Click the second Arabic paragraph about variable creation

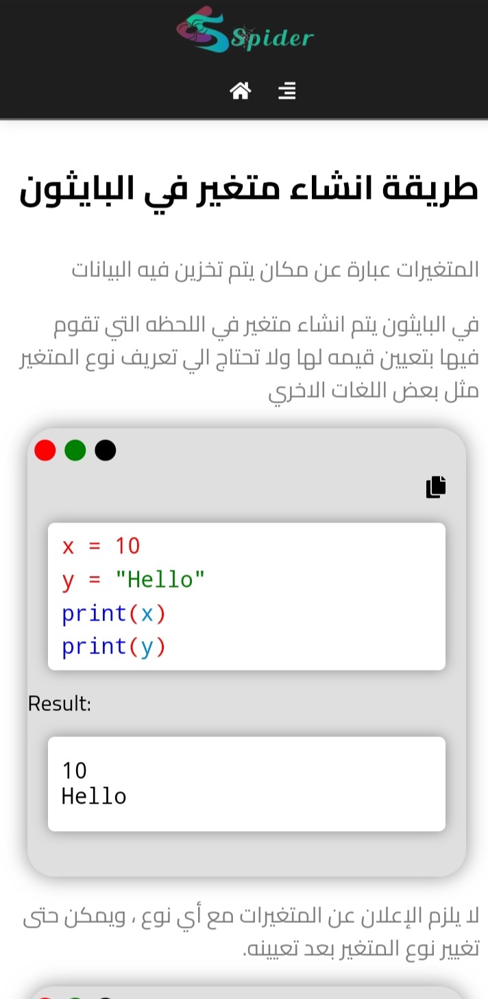pyautogui.click(x=248, y=358)
